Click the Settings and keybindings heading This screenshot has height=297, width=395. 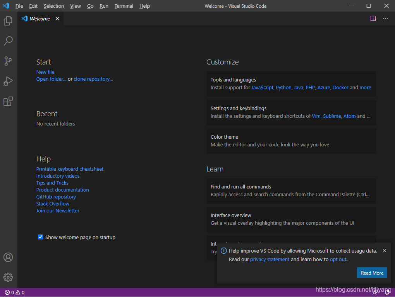(238, 108)
